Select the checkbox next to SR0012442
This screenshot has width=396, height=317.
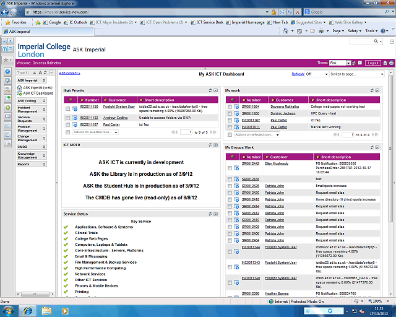pyautogui.click(x=230, y=168)
